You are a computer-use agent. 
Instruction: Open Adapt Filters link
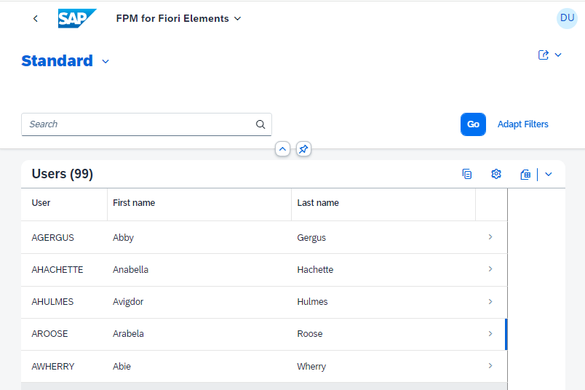pos(522,124)
